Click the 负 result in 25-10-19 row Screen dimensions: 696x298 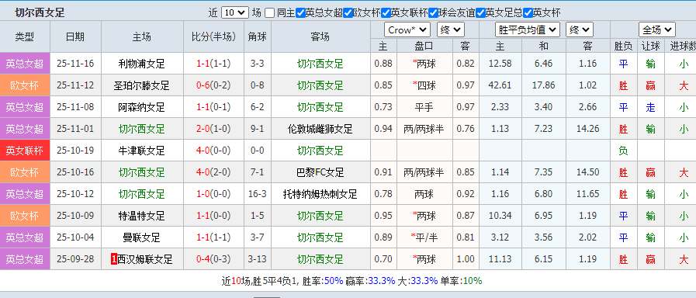point(623,151)
